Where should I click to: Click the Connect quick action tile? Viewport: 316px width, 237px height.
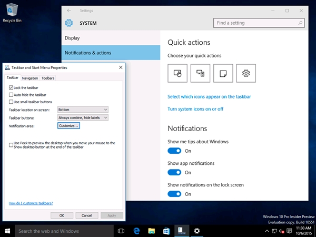point(200,73)
